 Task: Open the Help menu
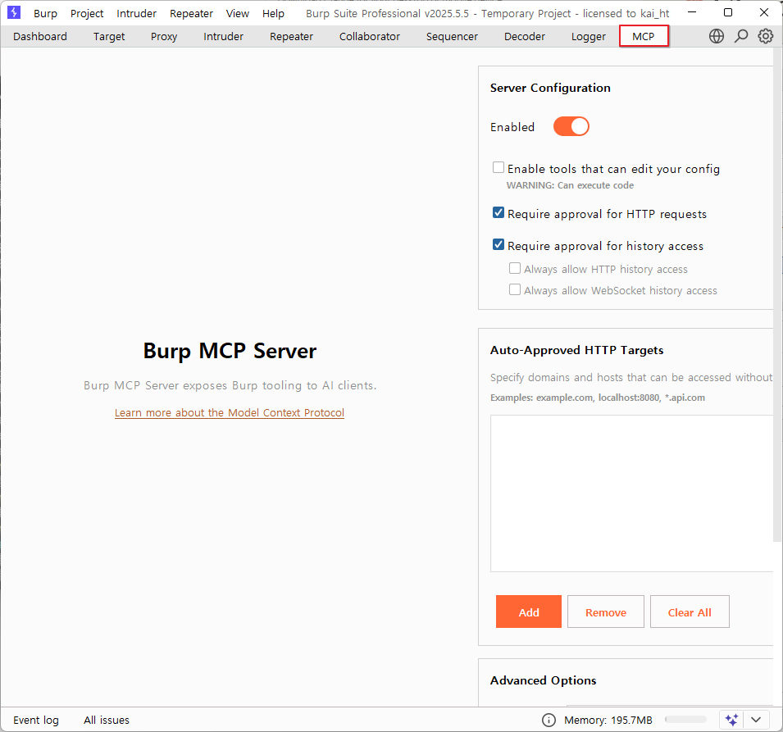pyautogui.click(x=273, y=13)
